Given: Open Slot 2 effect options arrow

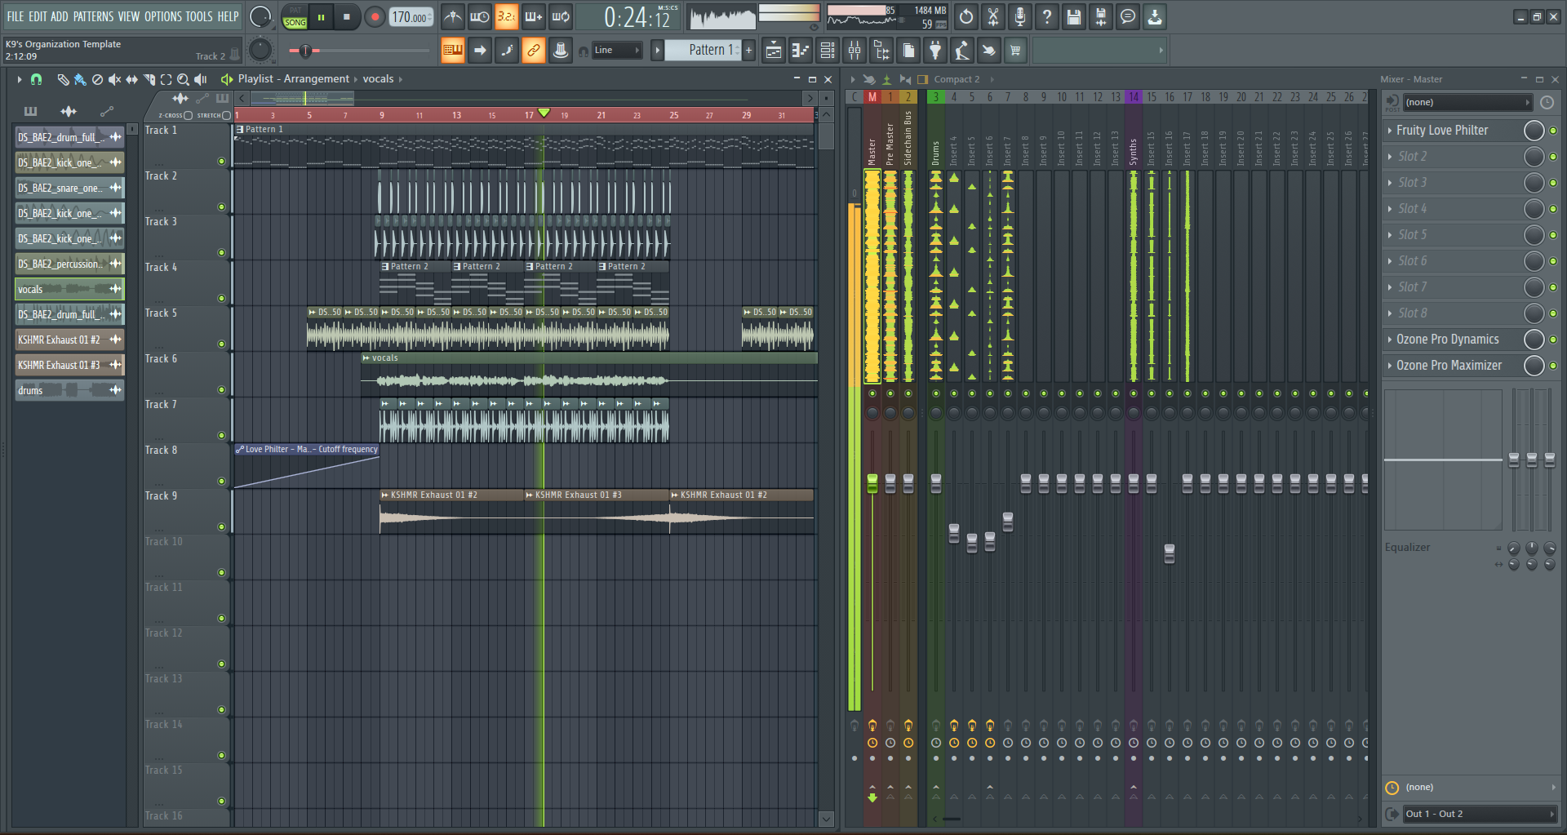Looking at the screenshot, I should coord(1390,157).
